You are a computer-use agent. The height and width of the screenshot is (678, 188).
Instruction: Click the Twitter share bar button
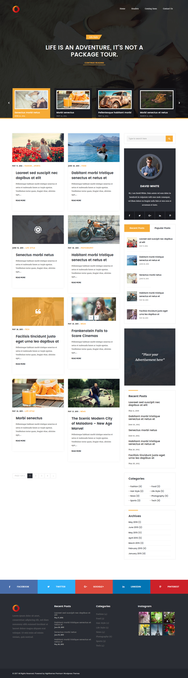point(56,586)
